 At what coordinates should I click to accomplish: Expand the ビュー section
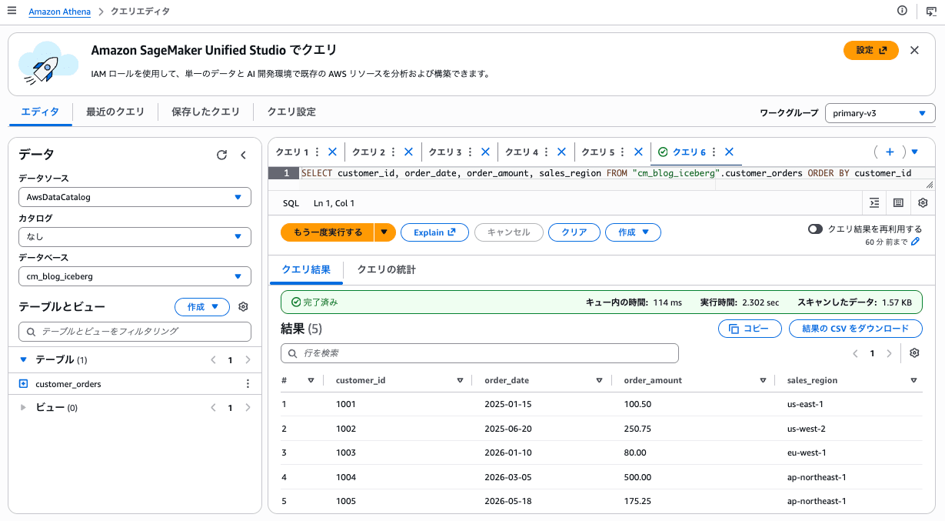(23, 408)
